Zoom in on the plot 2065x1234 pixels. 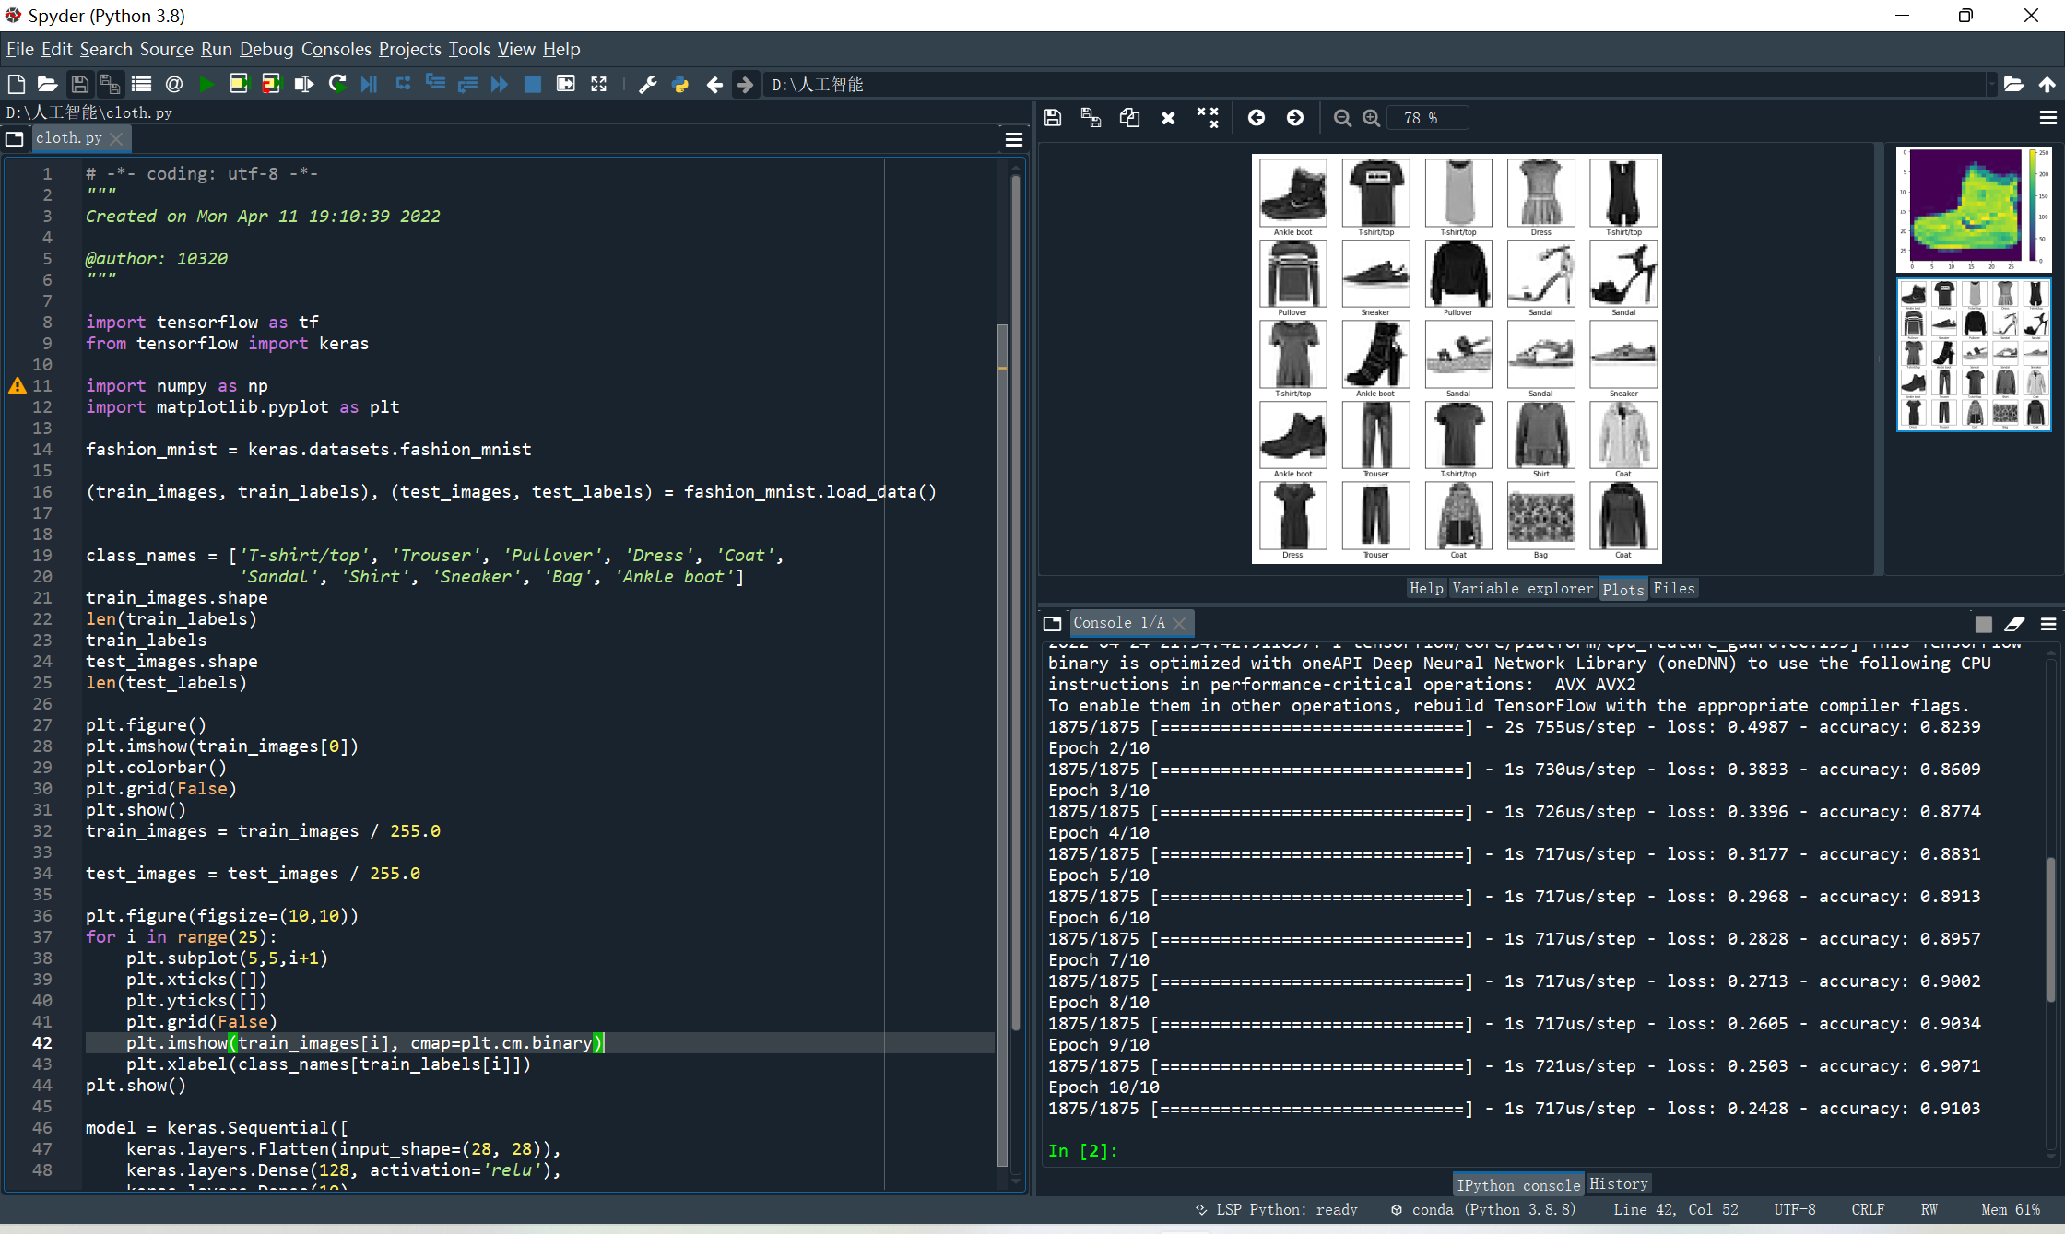tap(1372, 118)
